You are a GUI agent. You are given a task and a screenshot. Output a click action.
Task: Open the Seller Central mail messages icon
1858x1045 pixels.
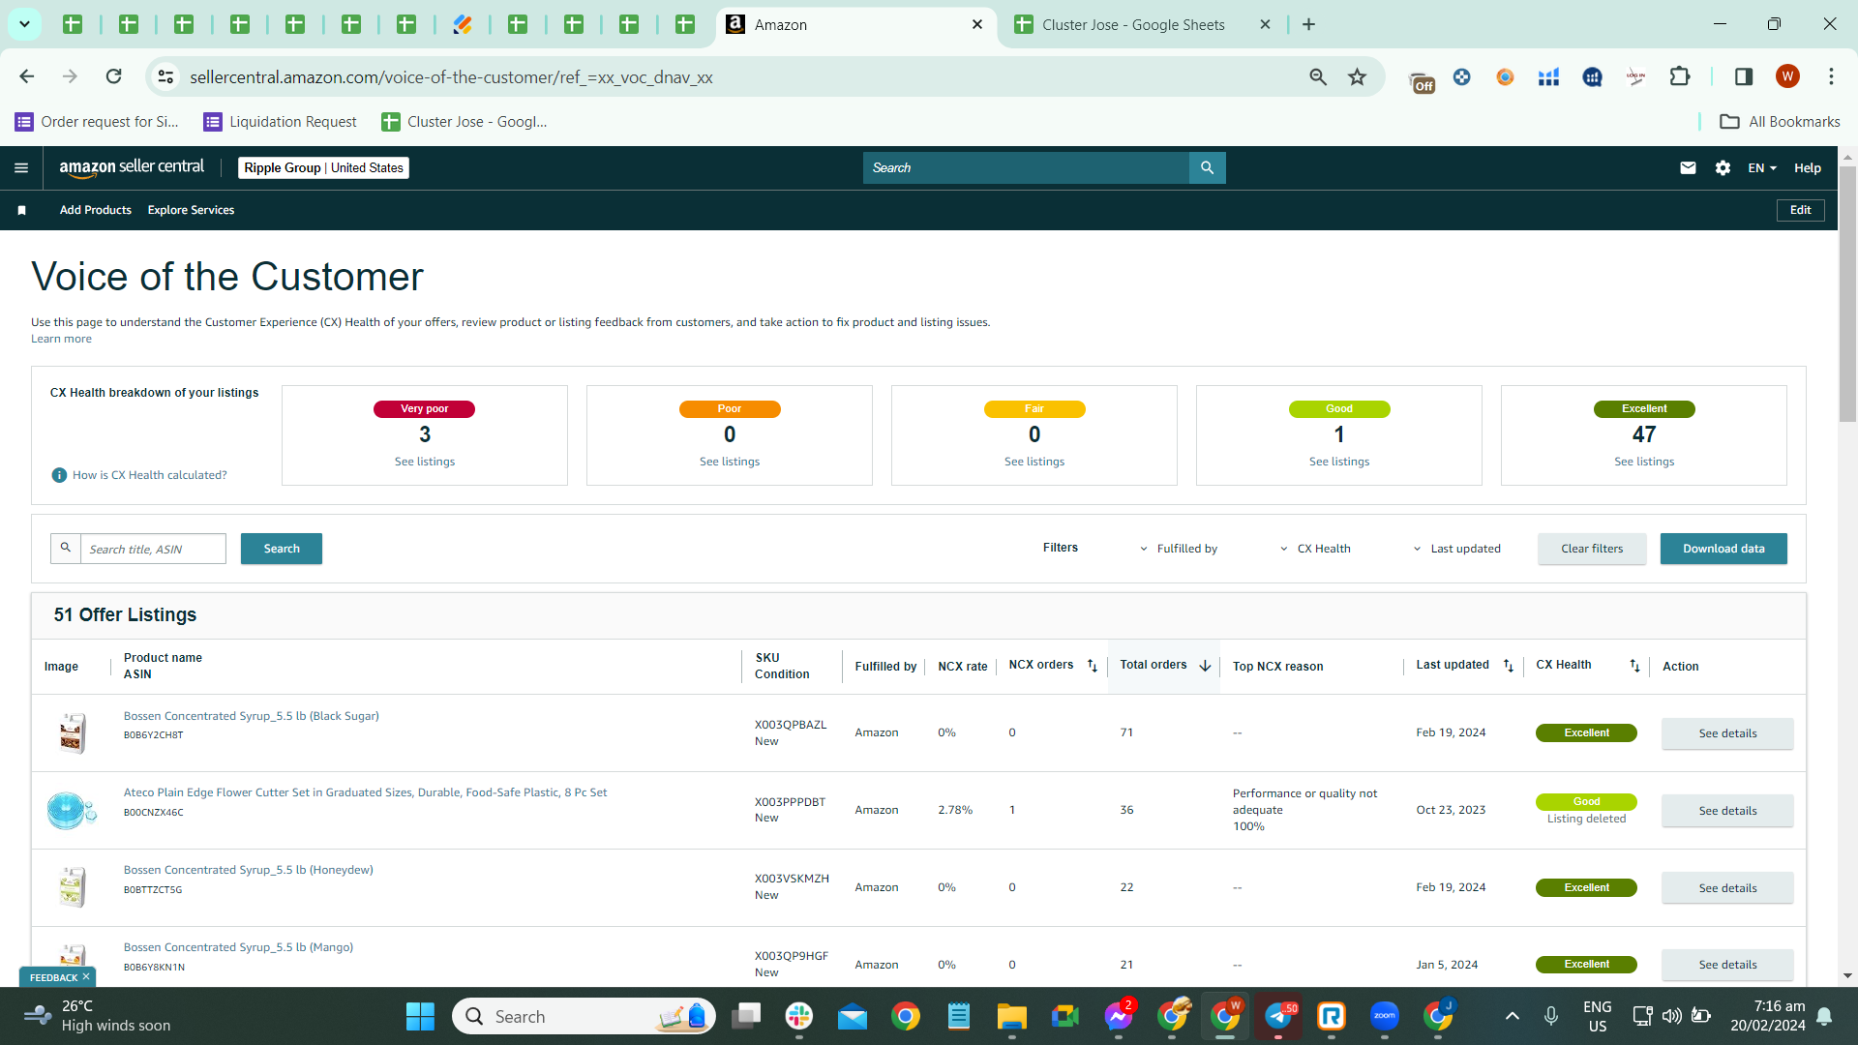click(x=1688, y=168)
